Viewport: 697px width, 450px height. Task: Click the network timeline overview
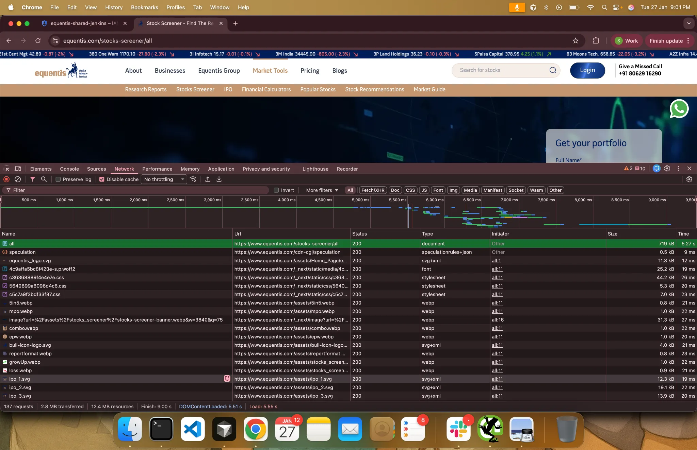[x=348, y=212]
